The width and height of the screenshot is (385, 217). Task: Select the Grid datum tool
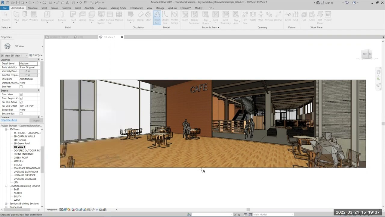(296, 16)
